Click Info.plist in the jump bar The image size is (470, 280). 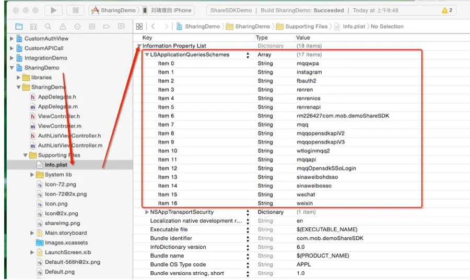pos(350,26)
